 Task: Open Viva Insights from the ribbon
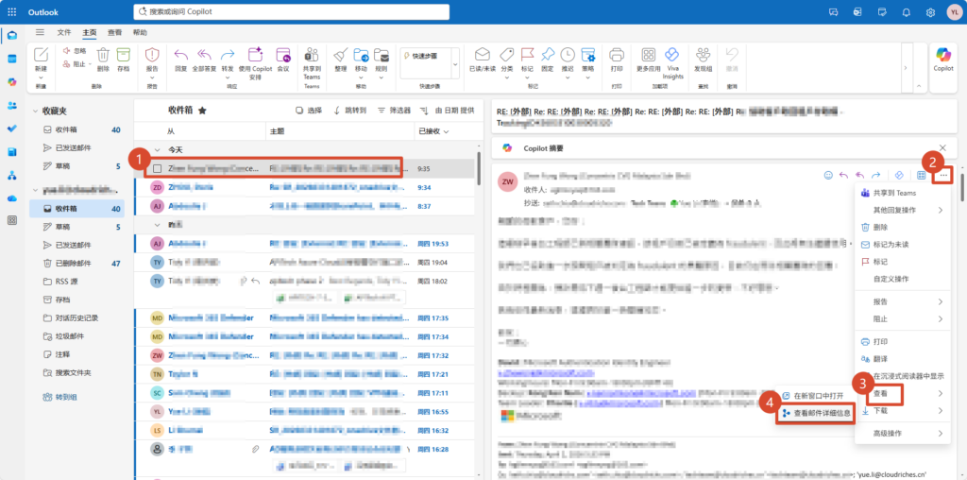click(672, 55)
